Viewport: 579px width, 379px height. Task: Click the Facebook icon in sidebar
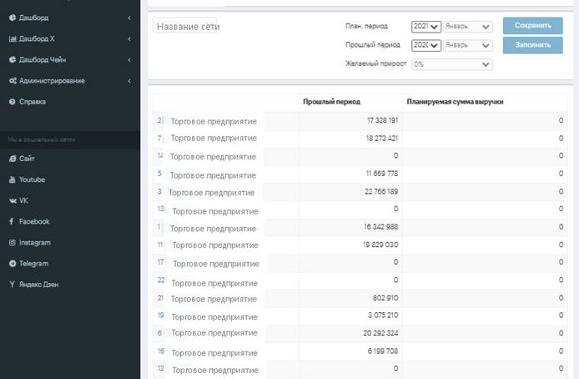pos(12,221)
